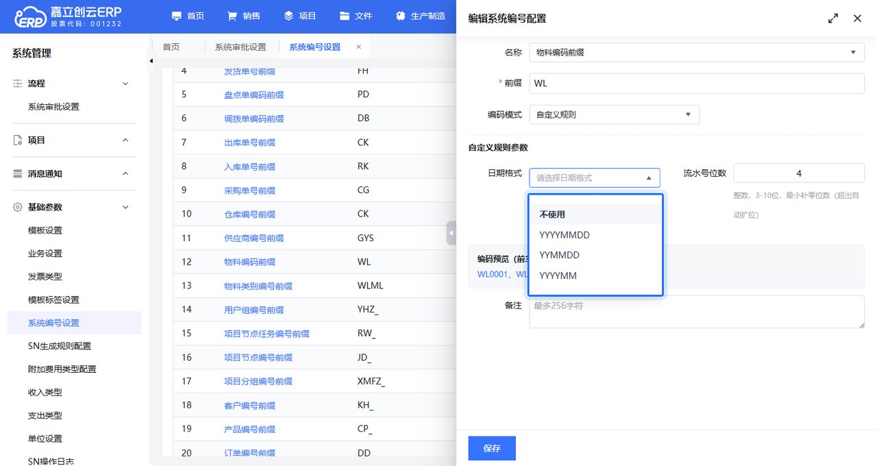This screenshot has height=466, width=877.
Task: Open the 入库单号前缀 link
Action: (x=250, y=167)
